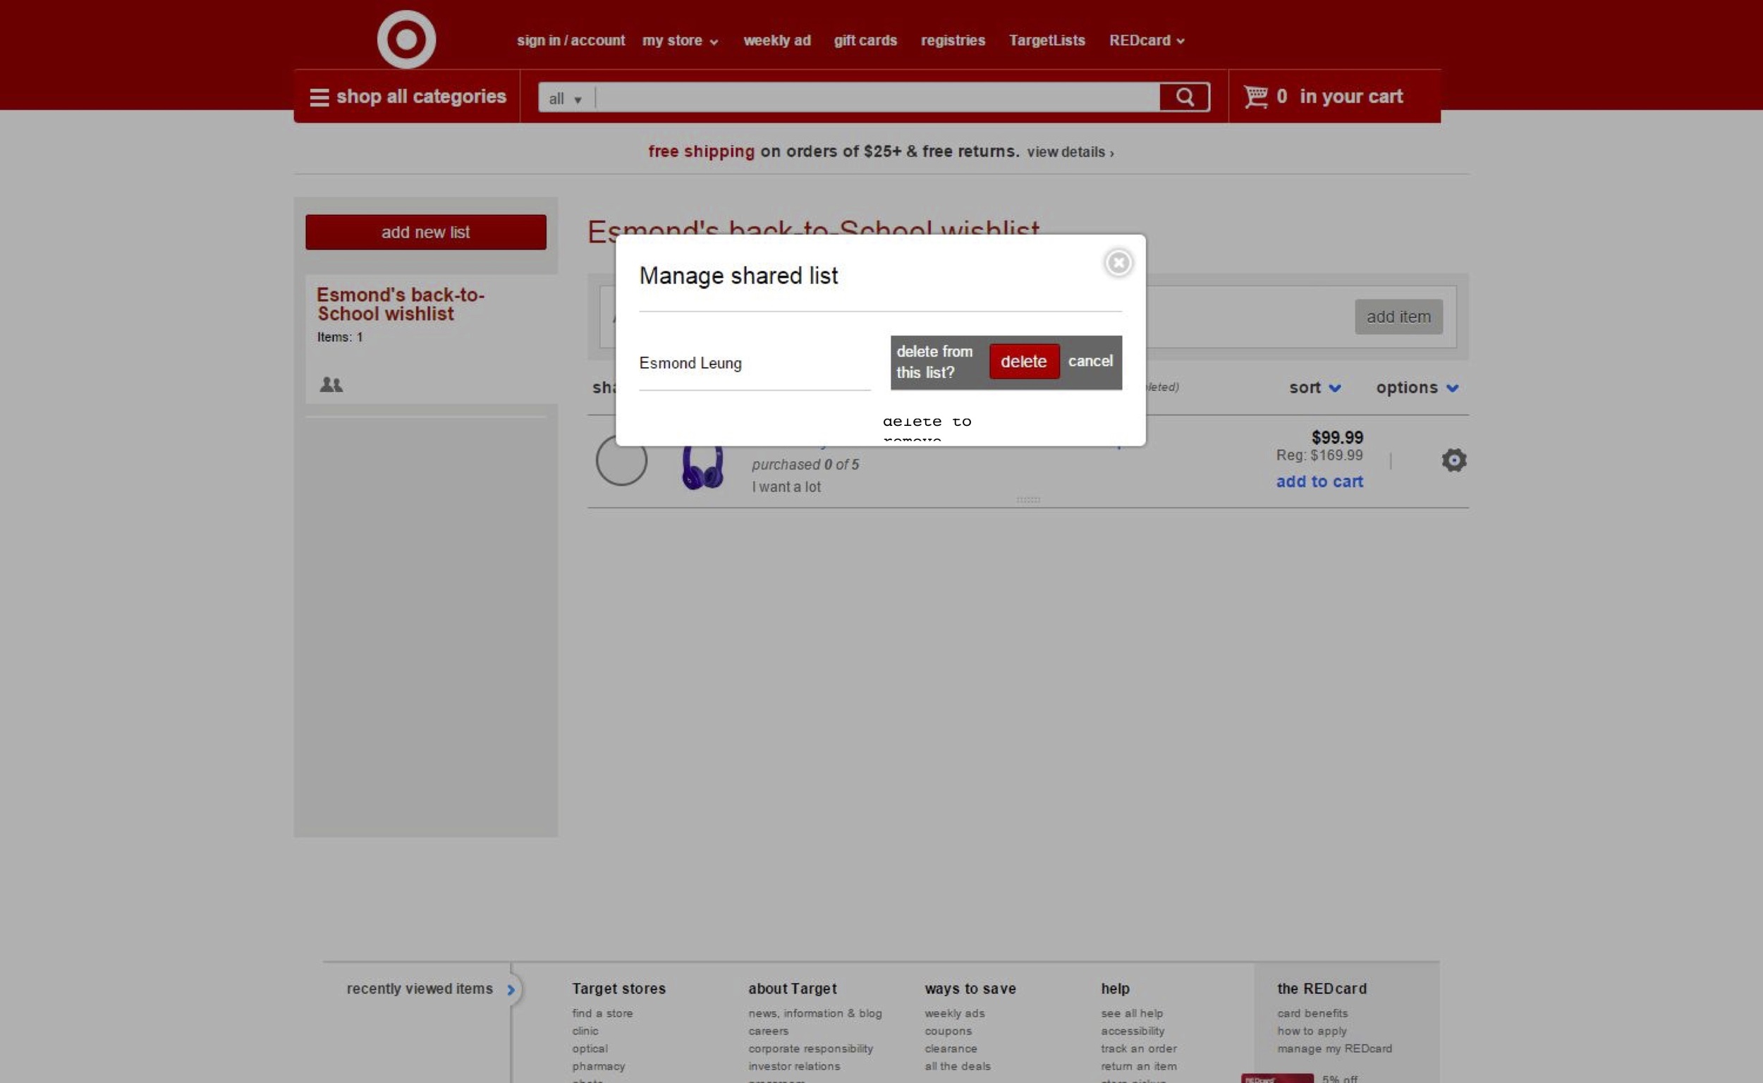Image resolution: width=1763 pixels, height=1083 pixels.
Task: Click card benefits link
Action: 1312,1013
